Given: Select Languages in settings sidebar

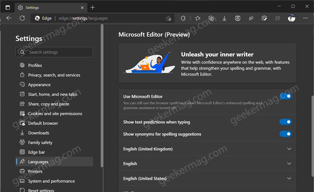Looking at the screenshot, I should click(54, 162).
